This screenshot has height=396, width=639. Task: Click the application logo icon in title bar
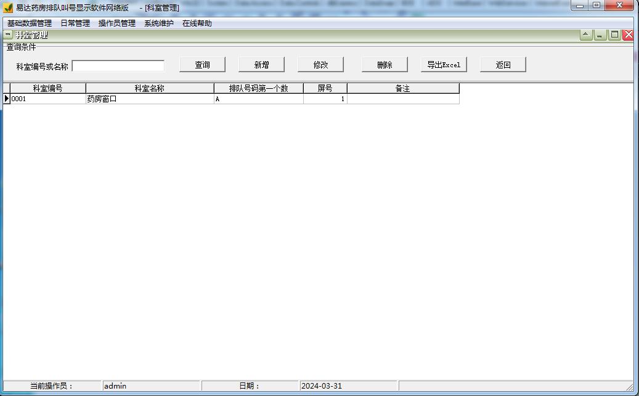[8, 6]
